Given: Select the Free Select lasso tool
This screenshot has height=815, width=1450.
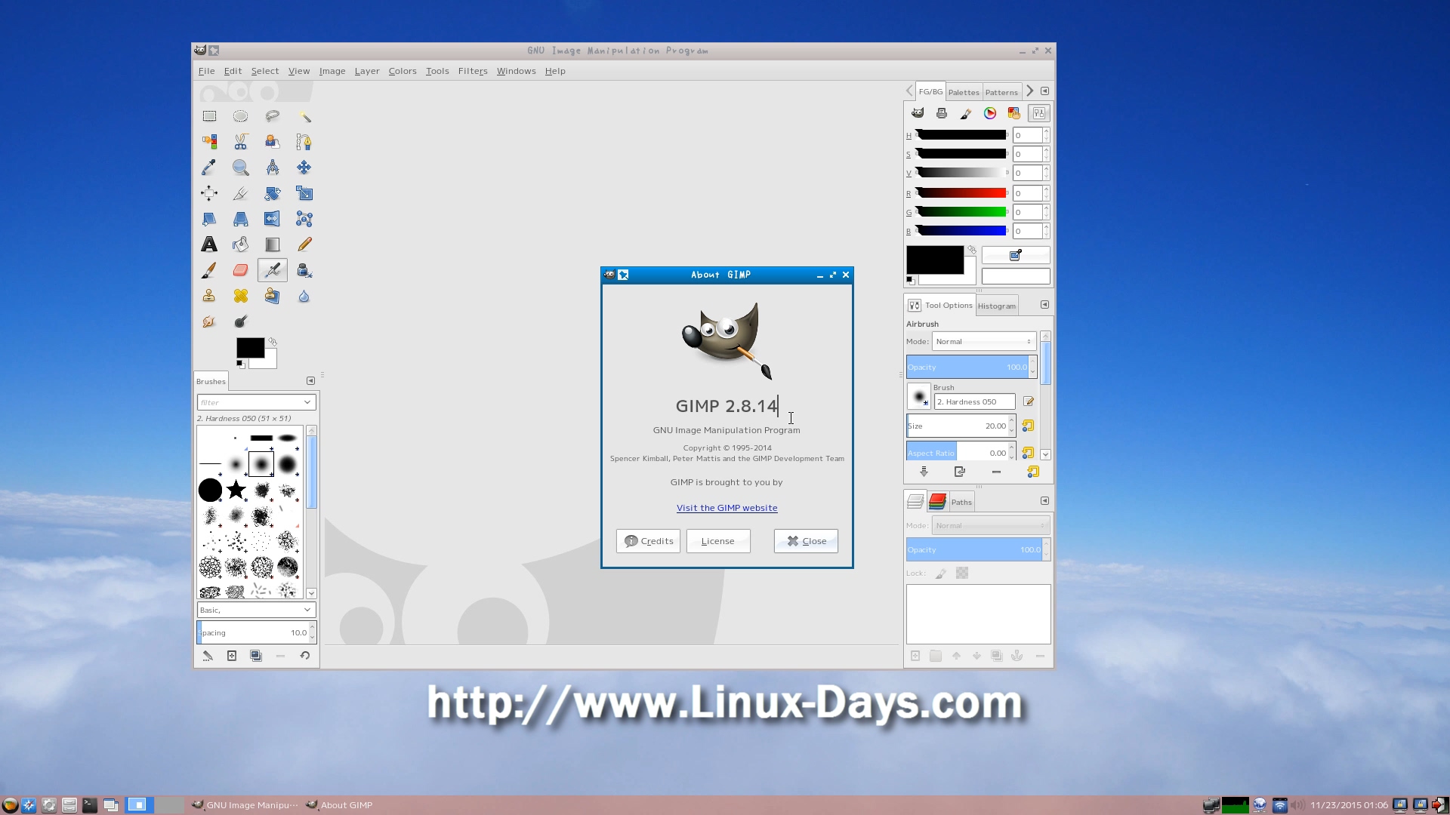Looking at the screenshot, I should 272,116.
